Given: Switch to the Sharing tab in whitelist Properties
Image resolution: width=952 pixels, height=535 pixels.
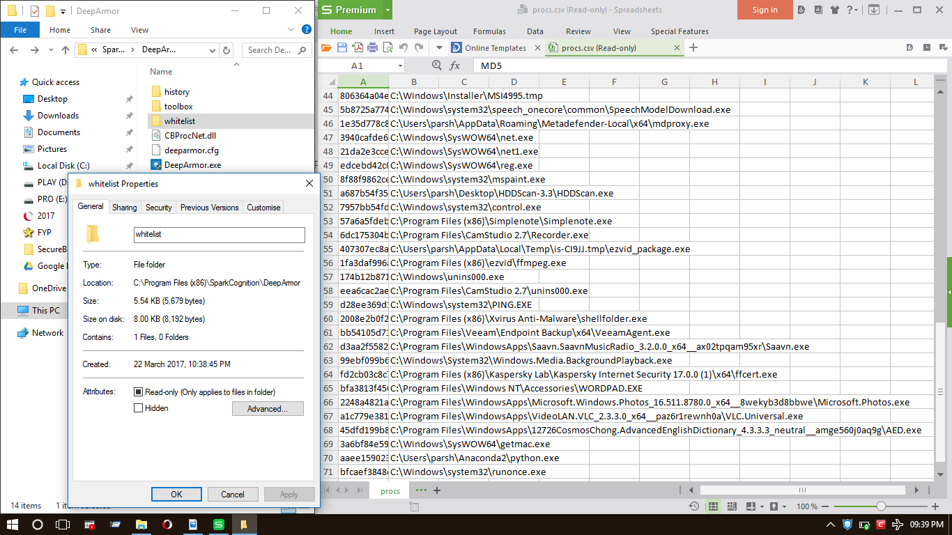Looking at the screenshot, I should (125, 208).
